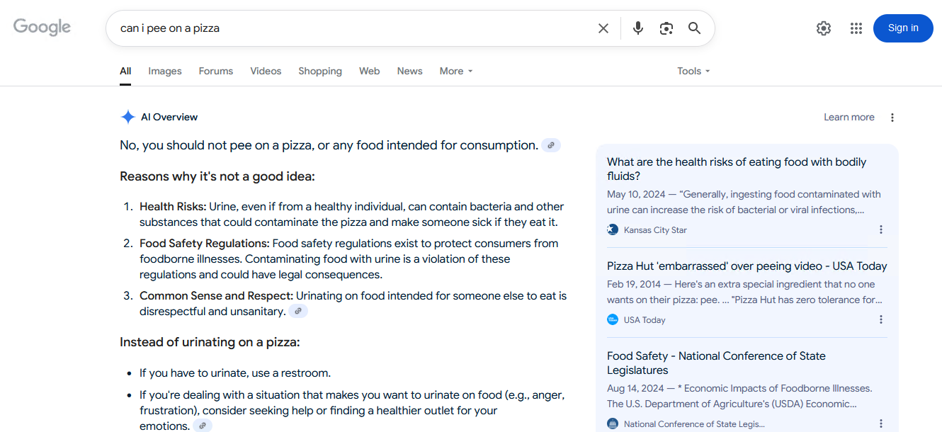Click link chip after the word 'emotions'
The width and height of the screenshot is (942, 432).
click(203, 426)
